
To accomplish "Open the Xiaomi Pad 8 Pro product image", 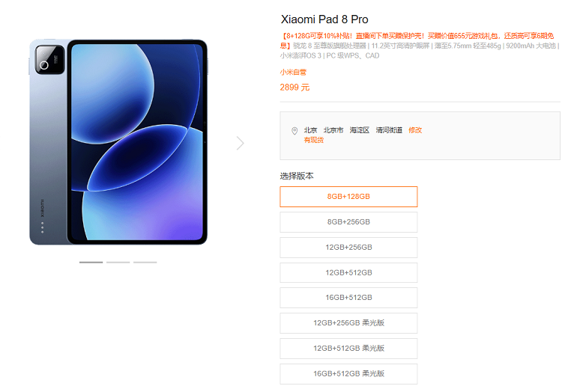I will pyautogui.click(x=118, y=142).
